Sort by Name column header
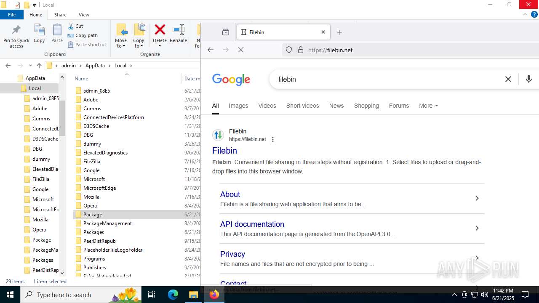This screenshot has width=539, height=303. tap(81, 78)
